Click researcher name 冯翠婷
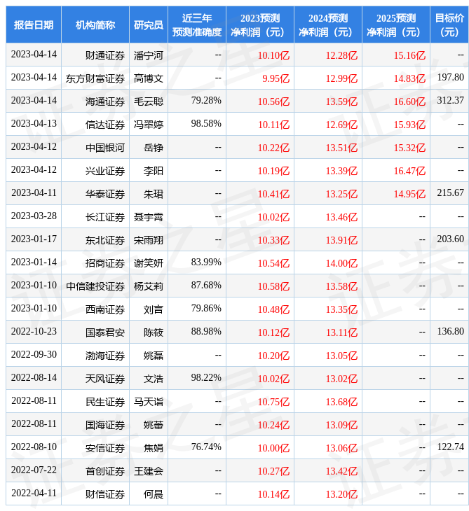 [x=149, y=125]
